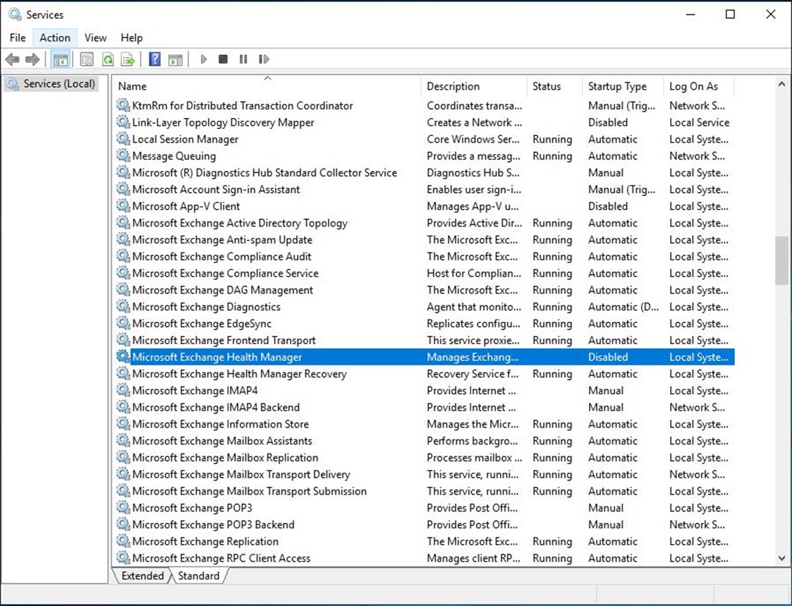Sort by the Startup Type column header
The width and height of the screenshot is (792, 606).
click(x=623, y=86)
